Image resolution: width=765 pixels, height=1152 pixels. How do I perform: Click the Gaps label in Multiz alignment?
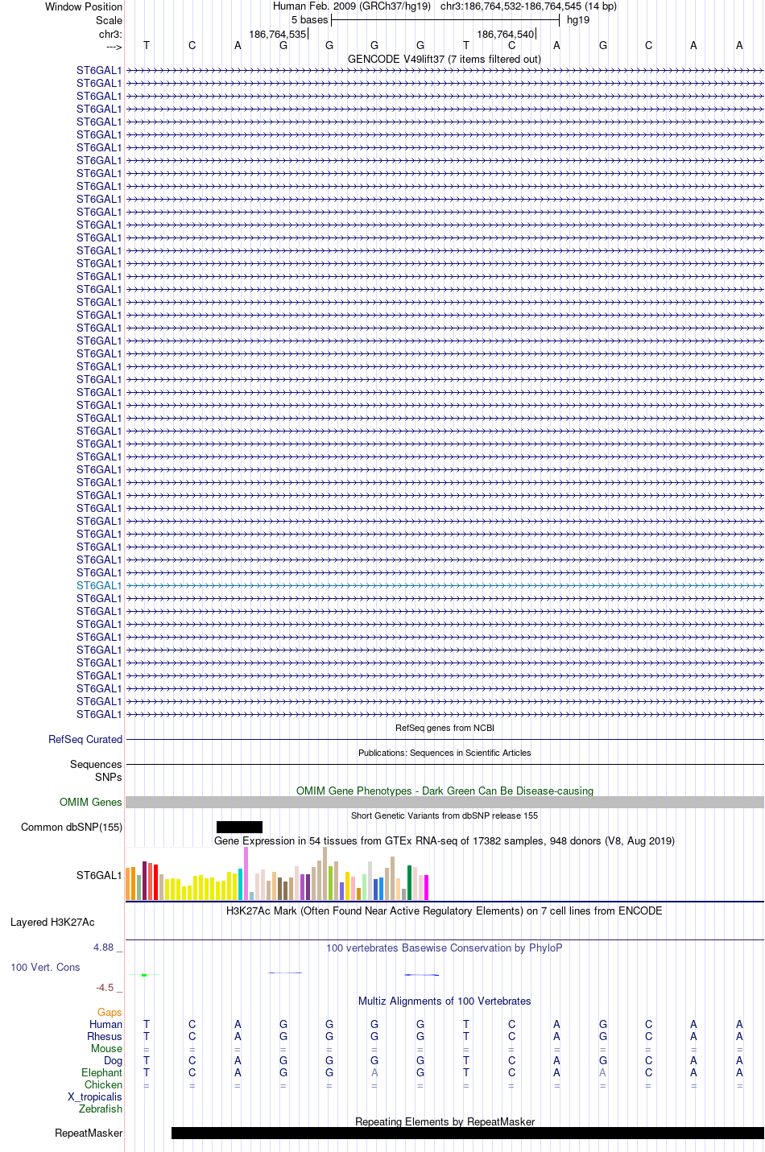tap(110, 1012)
